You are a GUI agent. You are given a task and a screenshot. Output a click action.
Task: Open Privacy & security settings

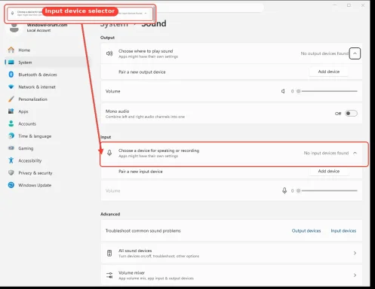(35, 173)
